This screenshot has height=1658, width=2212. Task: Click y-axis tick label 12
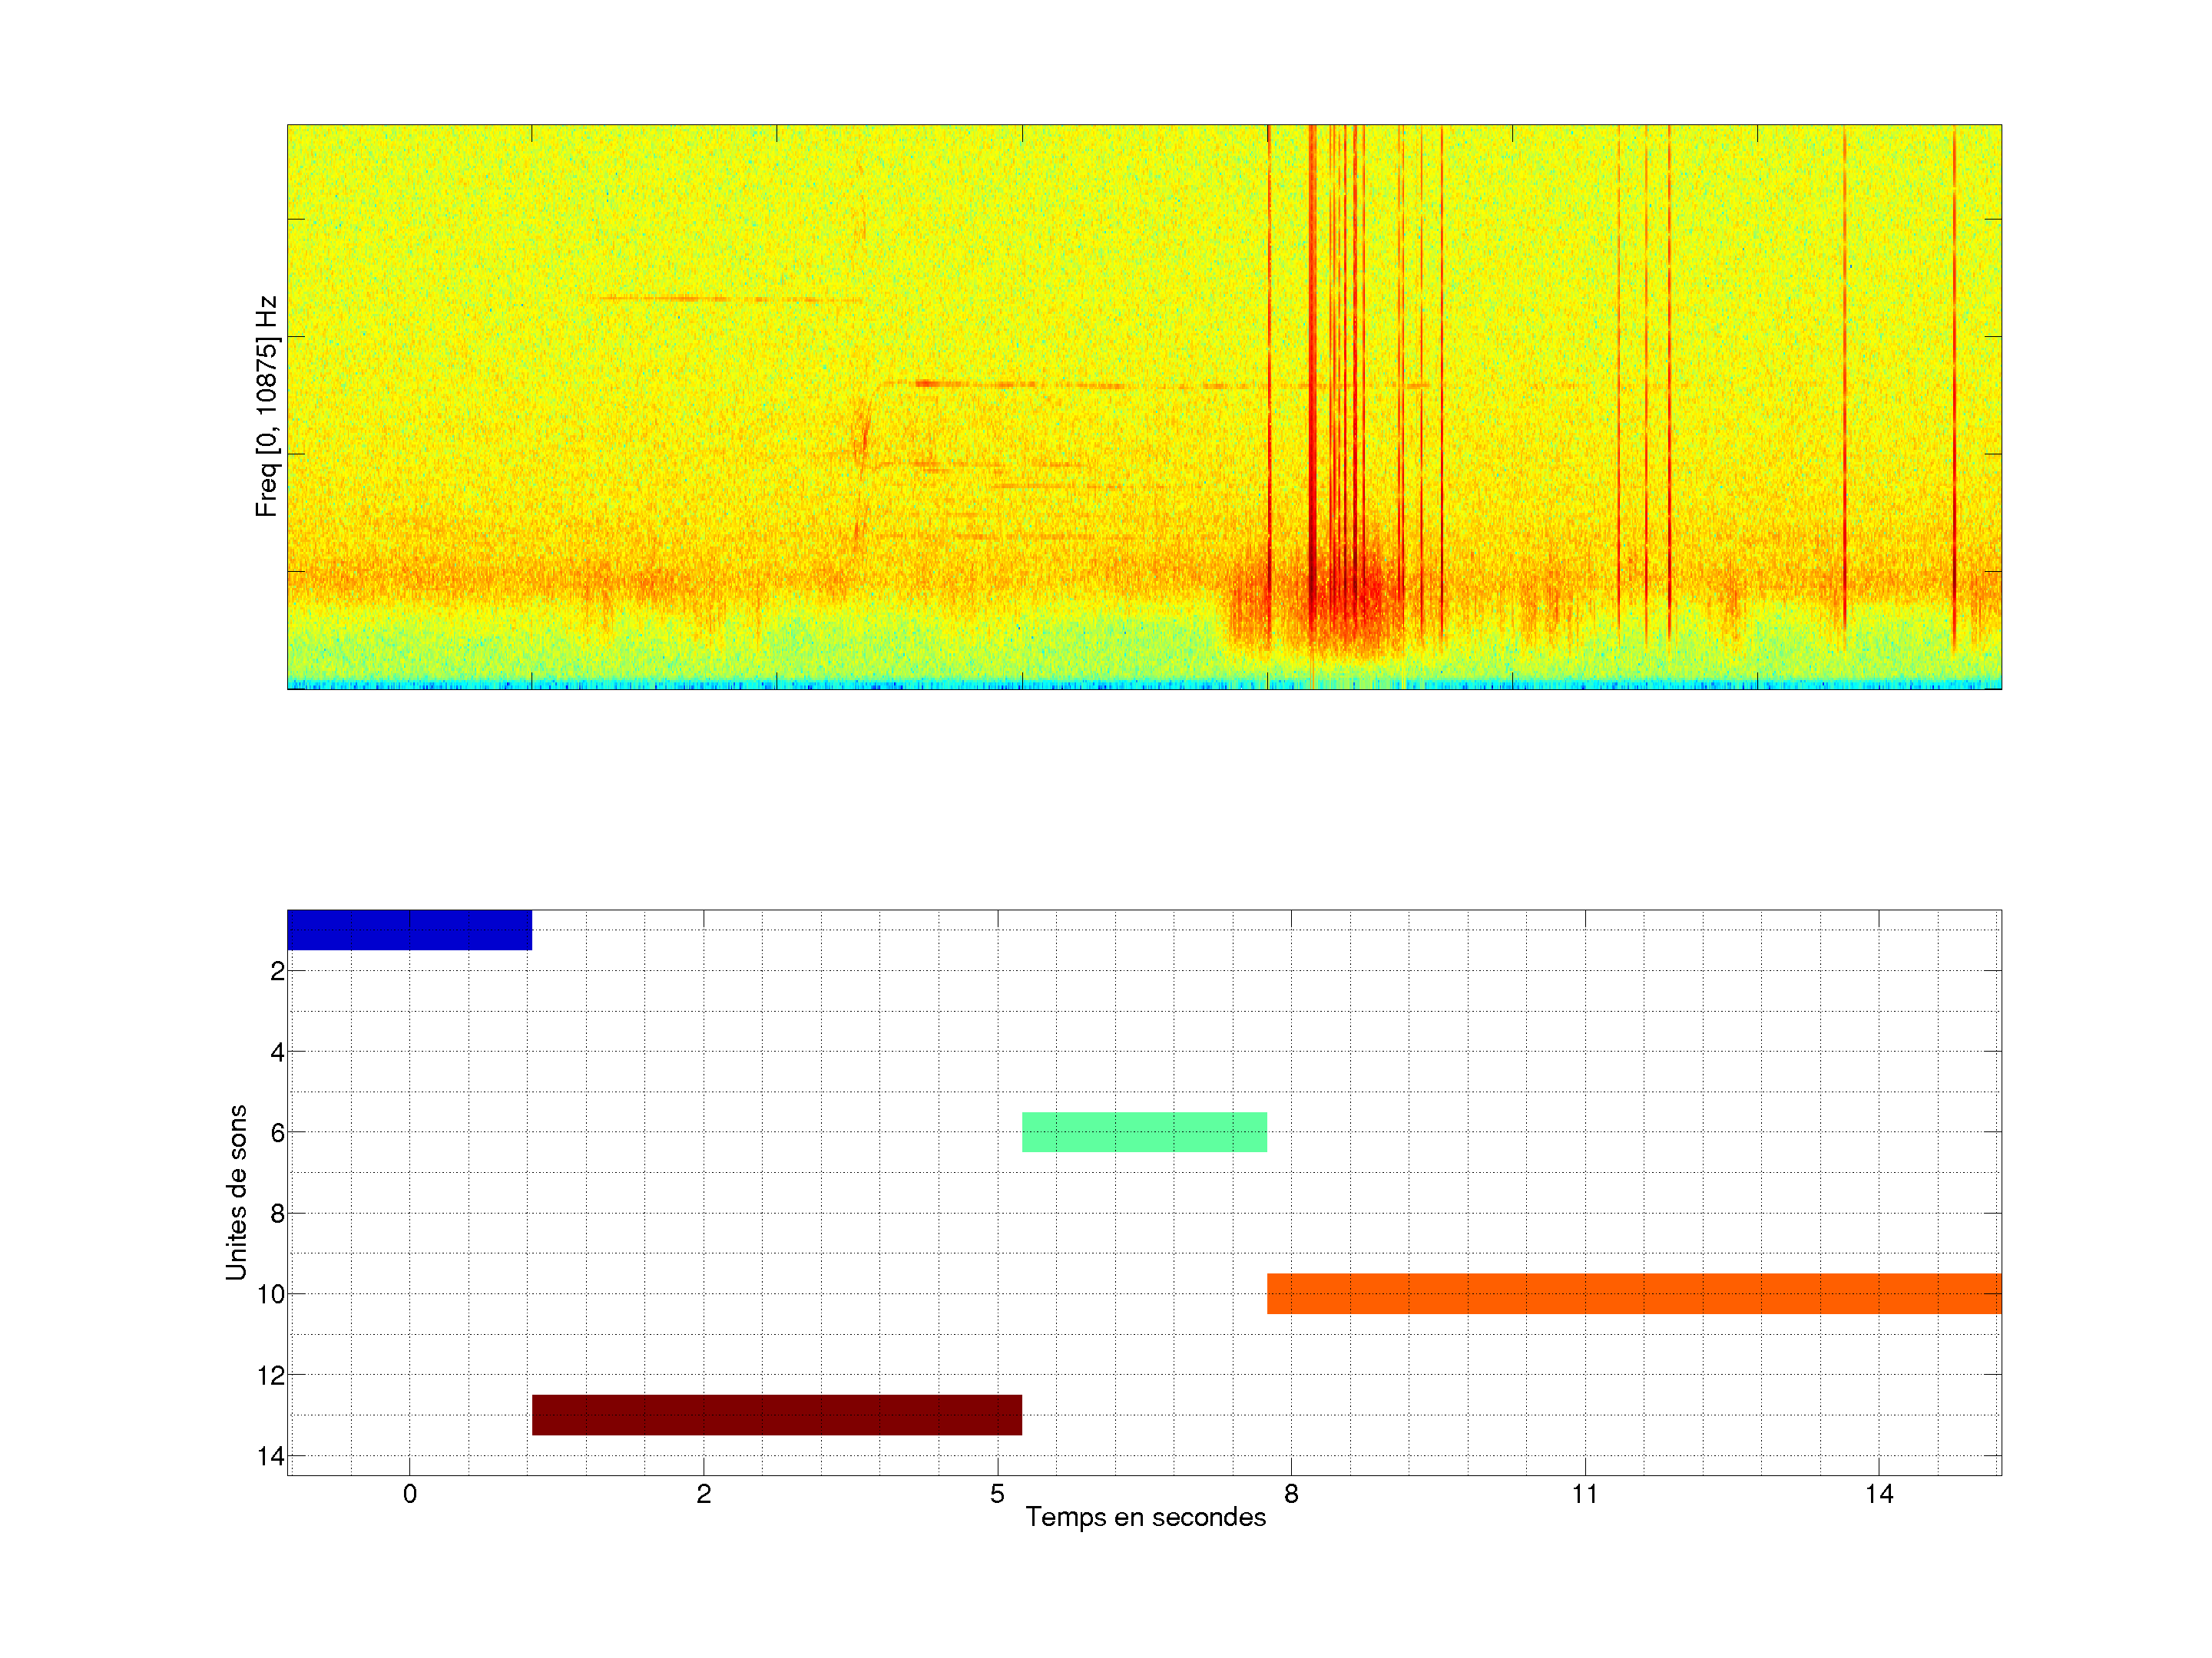coord(271,1376)
